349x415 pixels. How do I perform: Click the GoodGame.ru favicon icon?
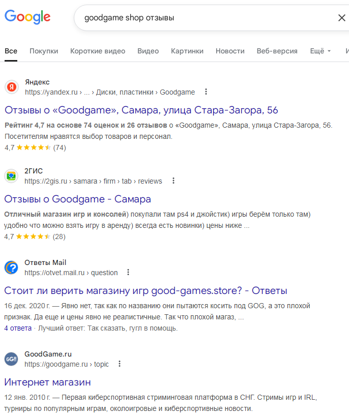pos(12,359)
